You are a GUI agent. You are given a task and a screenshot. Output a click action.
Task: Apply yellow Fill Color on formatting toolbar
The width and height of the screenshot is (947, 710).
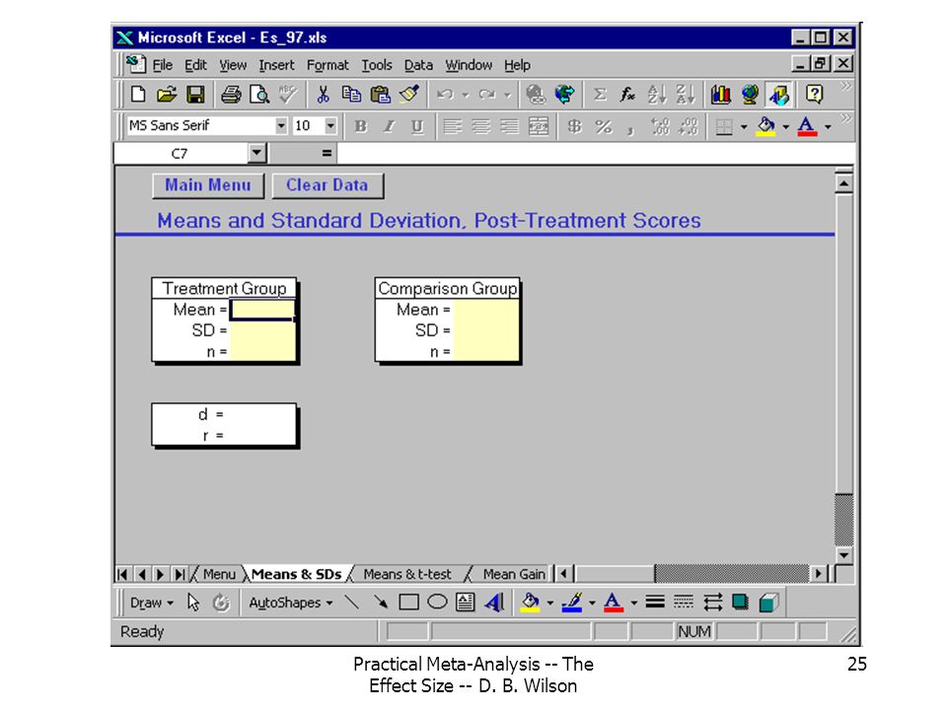click(765, 126)
